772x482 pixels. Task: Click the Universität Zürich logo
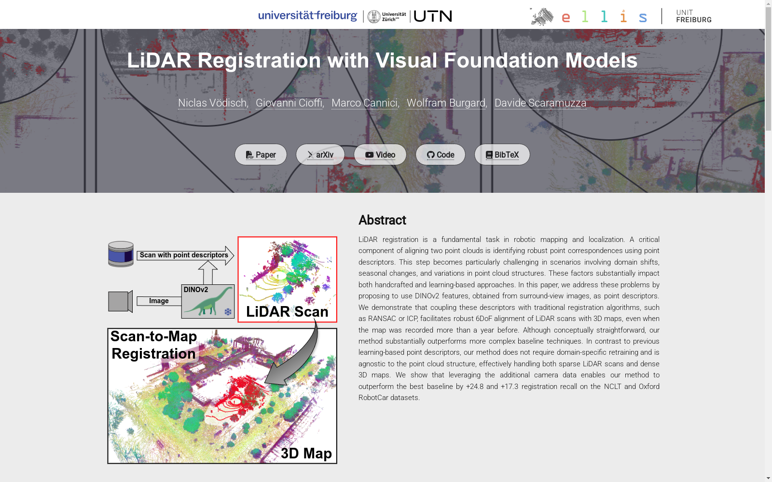point(386,16)
